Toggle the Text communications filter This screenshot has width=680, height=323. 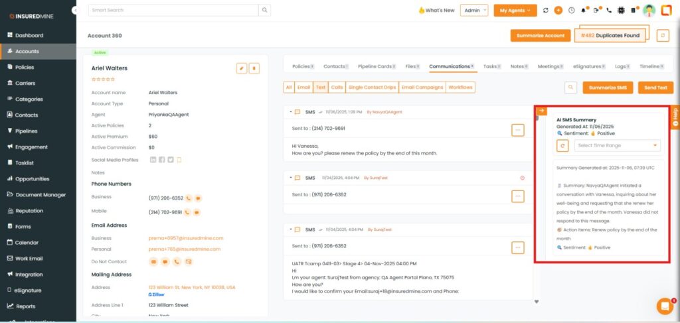(321, 87)
